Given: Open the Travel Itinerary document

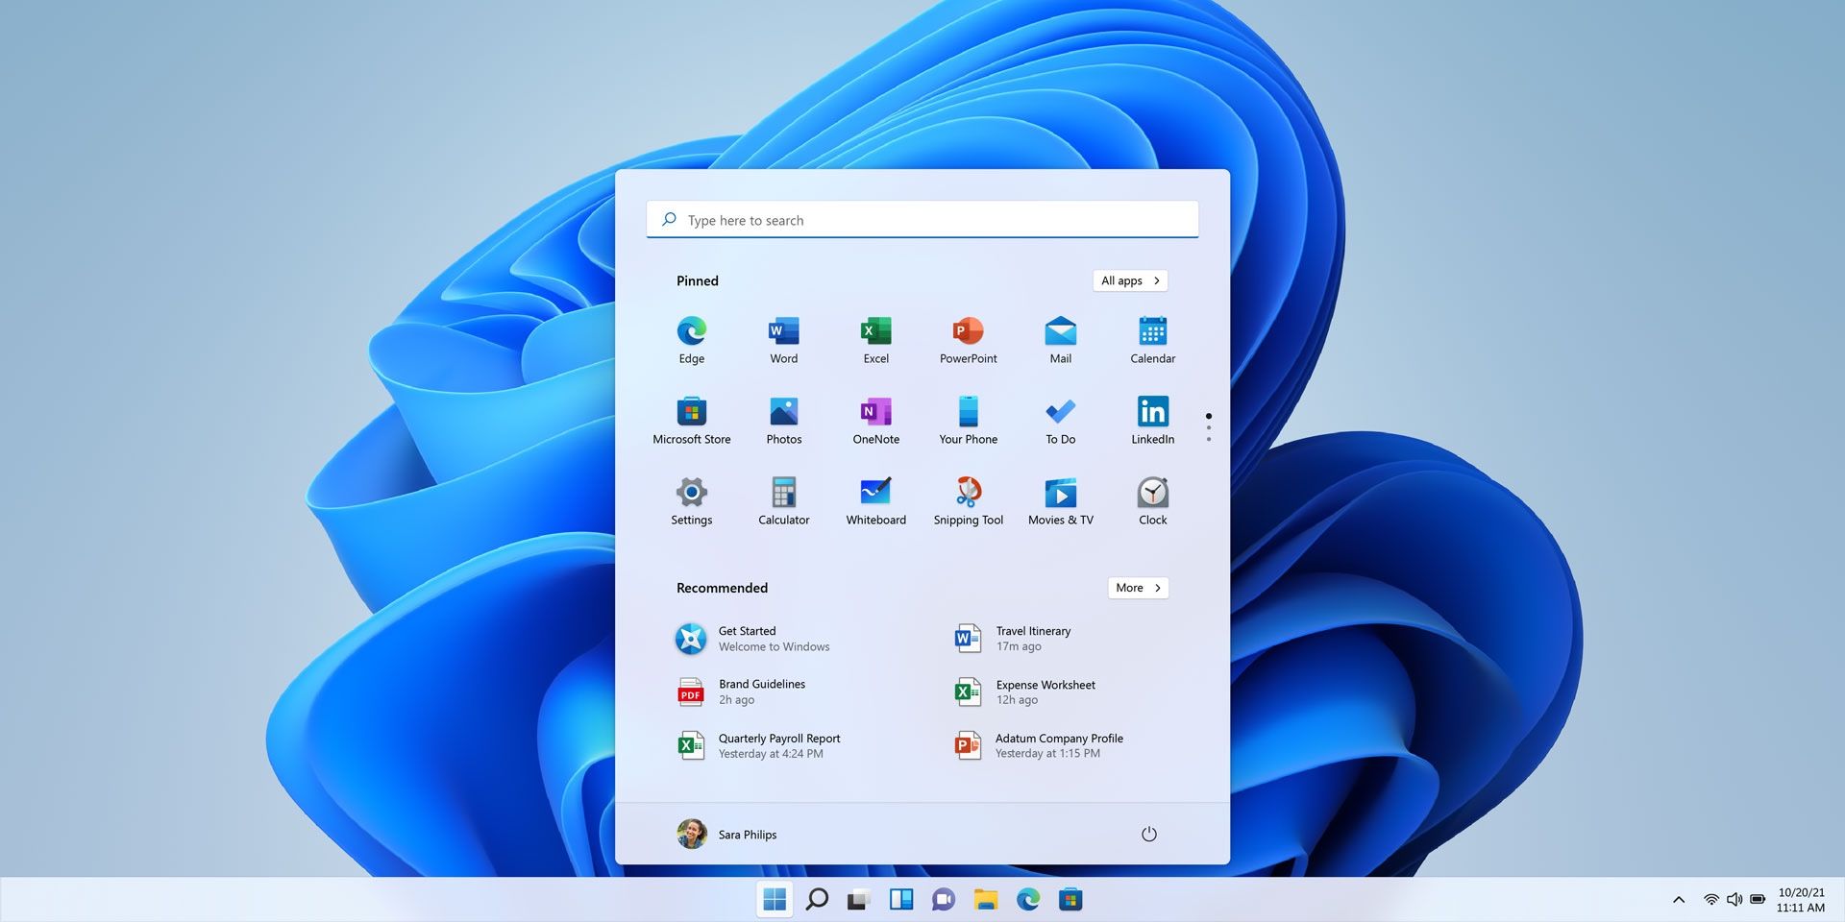Looking at the screenshot, I should (1033, 638).
